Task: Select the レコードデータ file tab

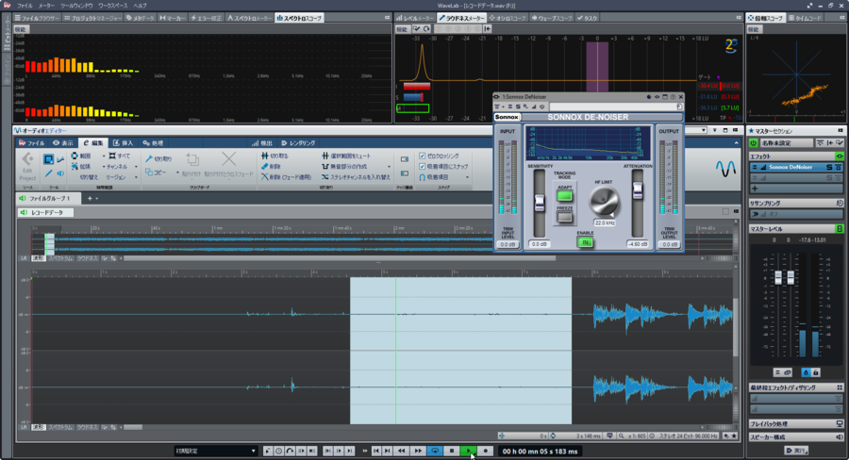Action: tap(46, 213)
